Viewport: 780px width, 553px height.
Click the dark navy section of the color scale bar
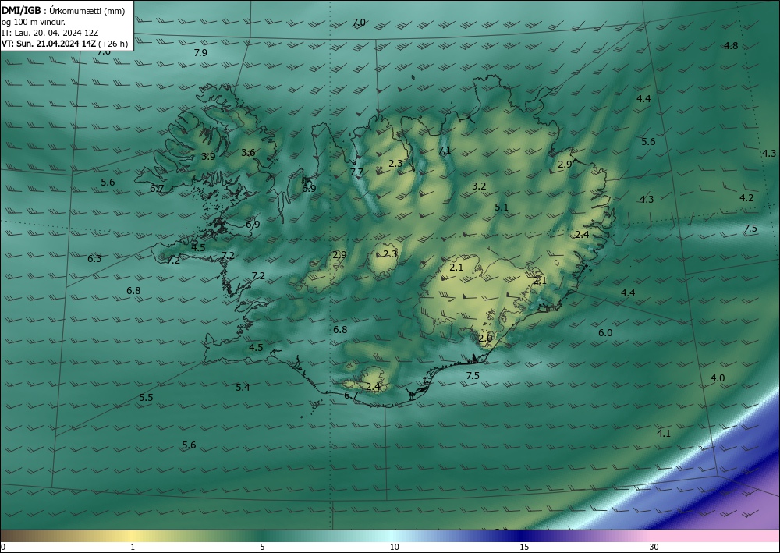click(x=523, y=536)
